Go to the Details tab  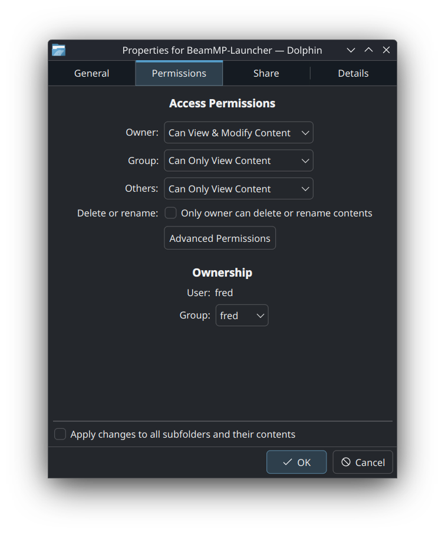[353, 73]
